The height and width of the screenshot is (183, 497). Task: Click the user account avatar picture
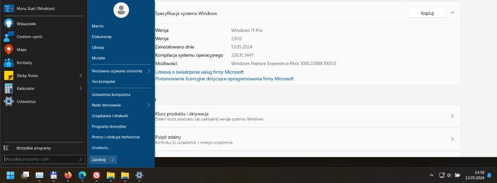[121, 10]
